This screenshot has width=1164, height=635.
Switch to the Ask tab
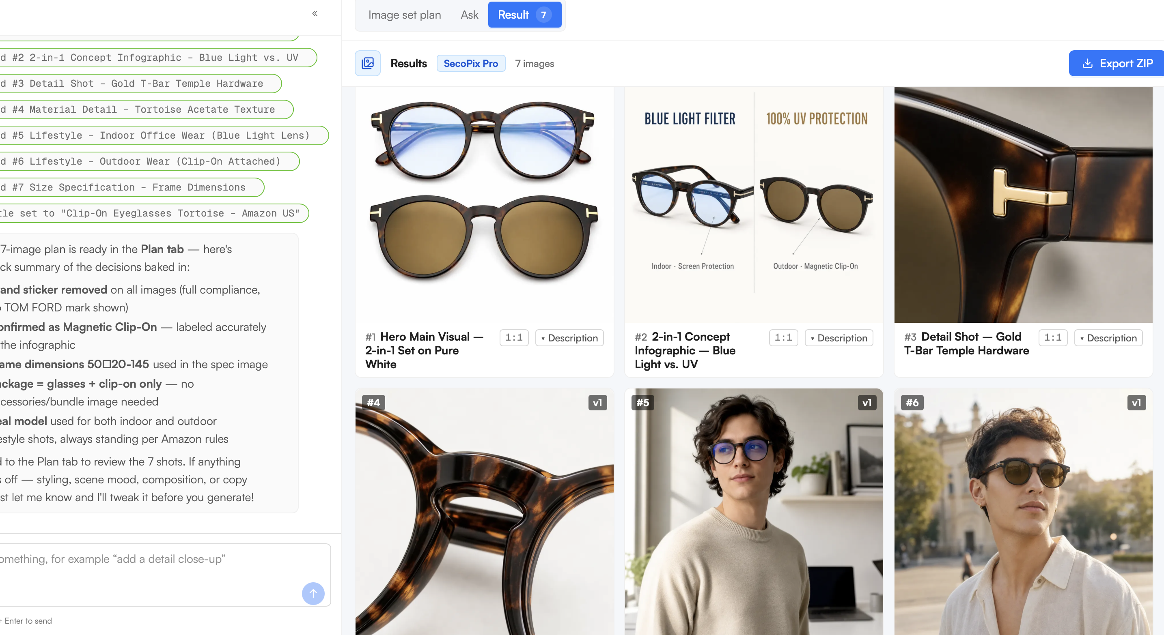(469, 15)
